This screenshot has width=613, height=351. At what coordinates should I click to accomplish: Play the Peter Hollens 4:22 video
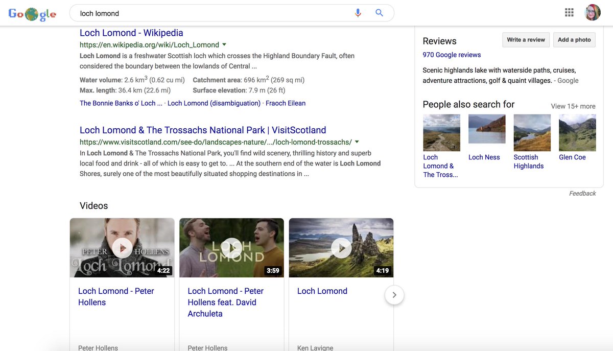pyautogui.click(x=122, y=248)
